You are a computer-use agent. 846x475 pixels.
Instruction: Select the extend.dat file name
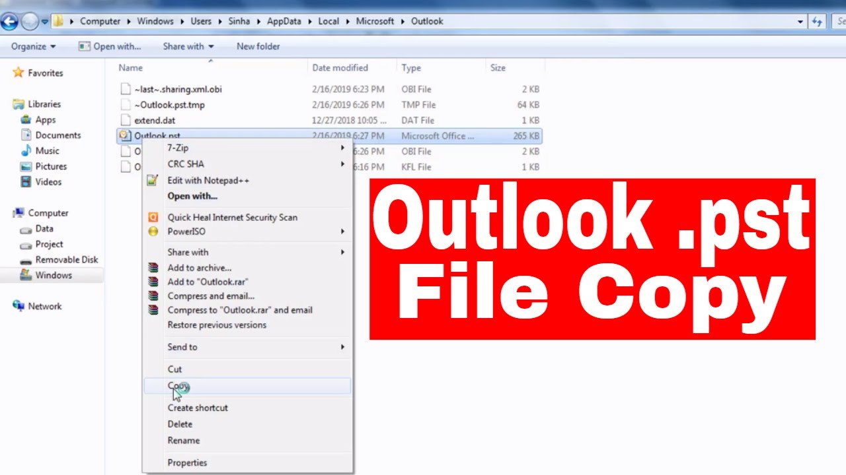click(155, 121)
